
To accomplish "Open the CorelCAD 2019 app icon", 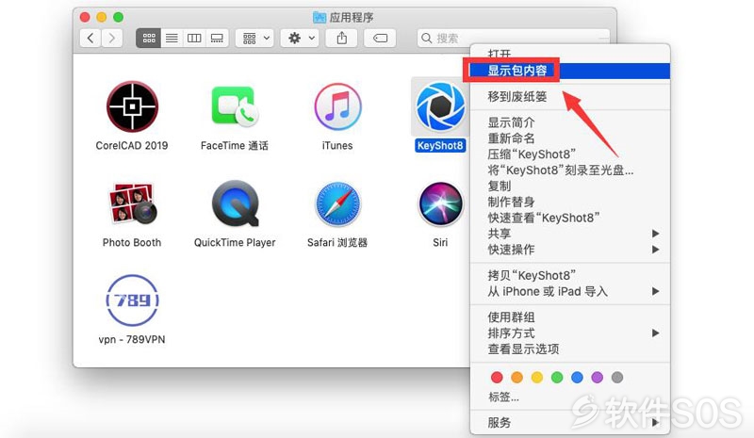I will pos(132,106).
